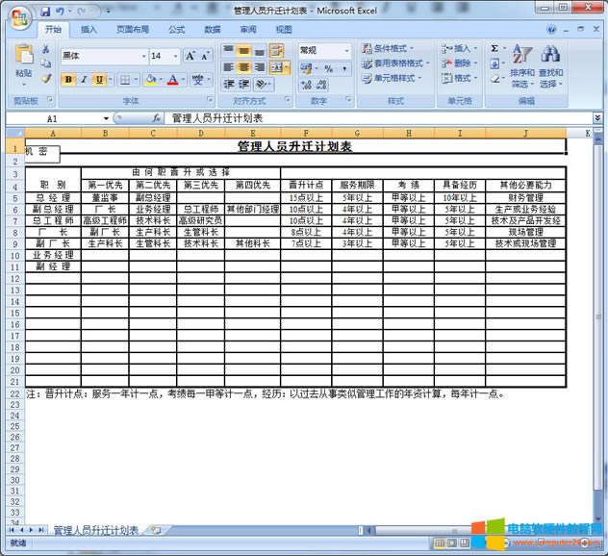Toggle Underline formatting

point(99,80)
